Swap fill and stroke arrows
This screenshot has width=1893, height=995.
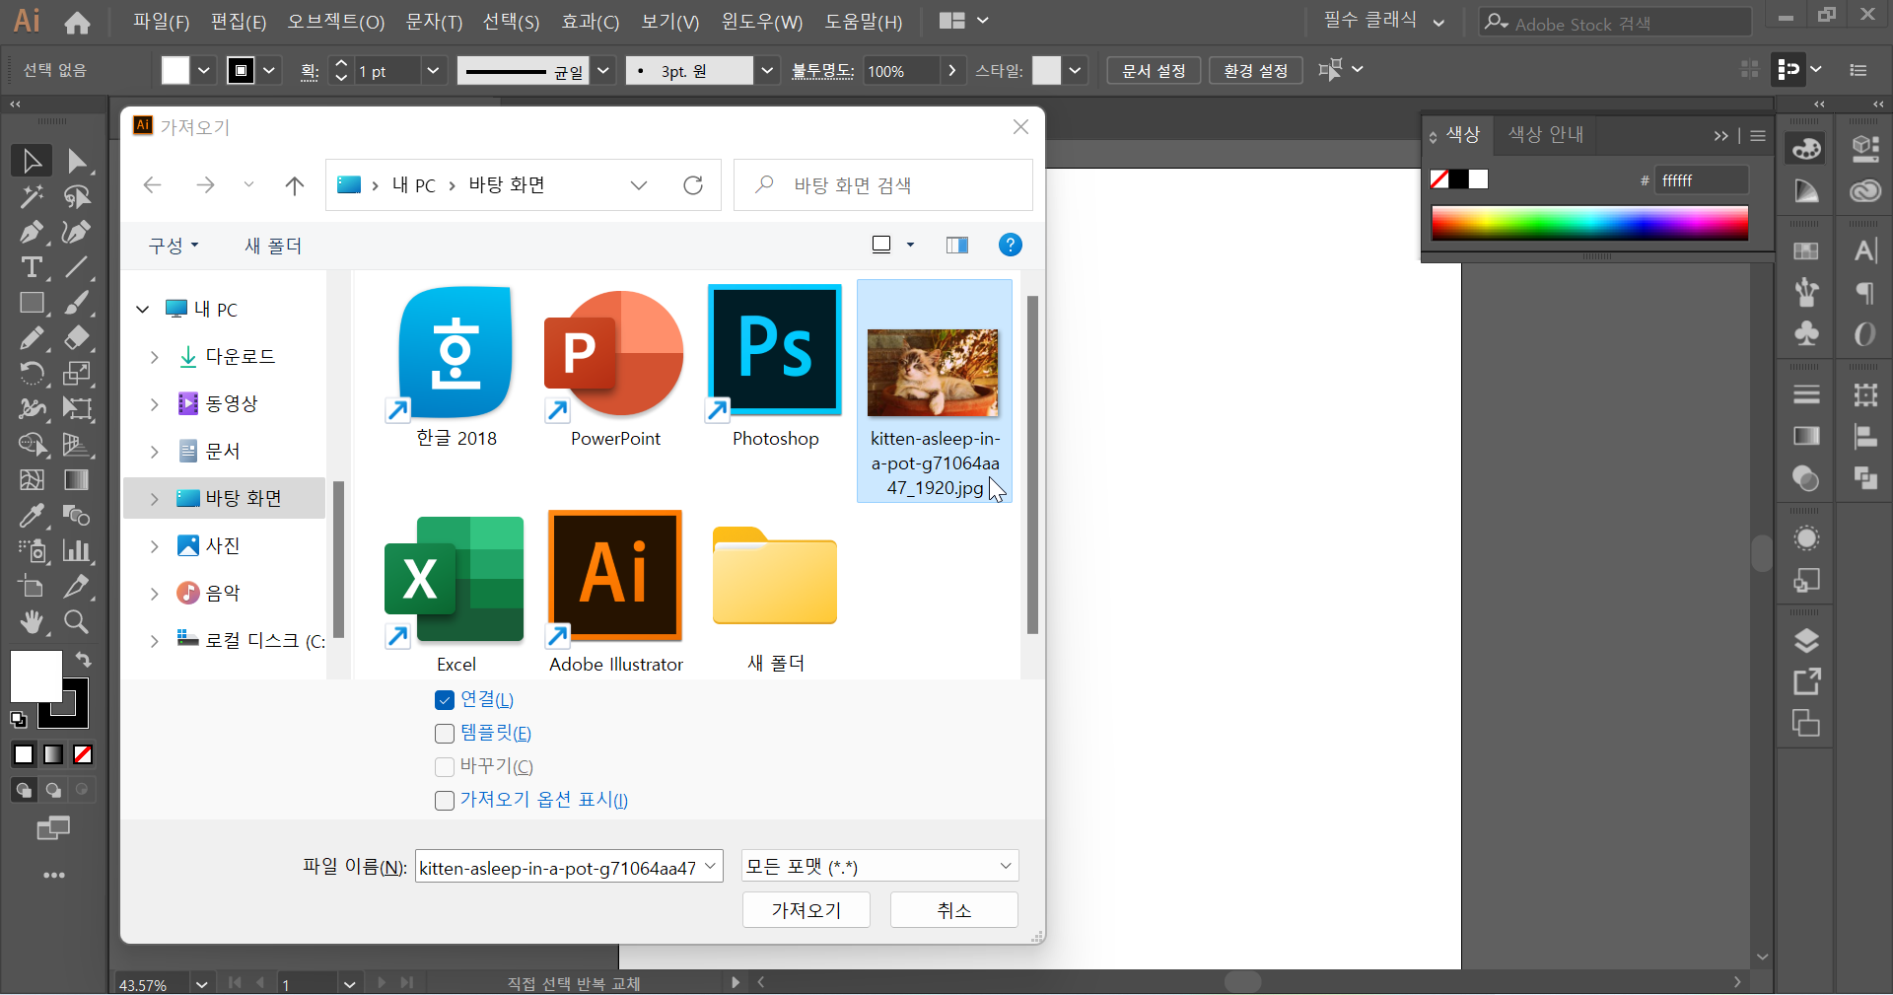[x=84, y=660]
